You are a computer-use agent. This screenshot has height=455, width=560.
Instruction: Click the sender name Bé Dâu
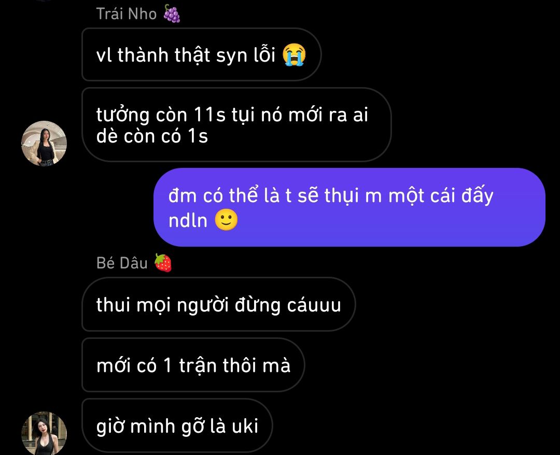tap(122, 263)
